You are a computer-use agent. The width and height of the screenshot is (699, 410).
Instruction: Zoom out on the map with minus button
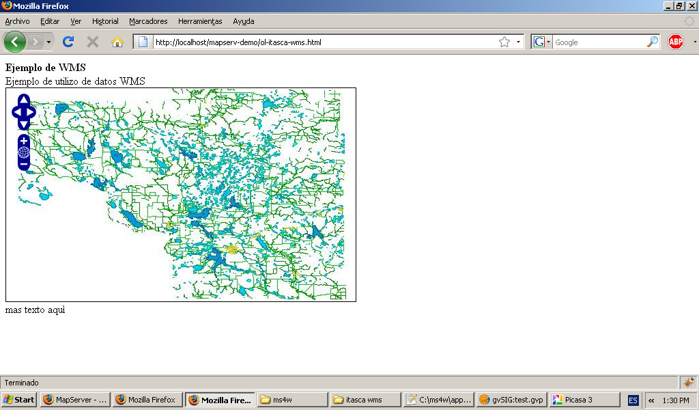pos(24,165)
